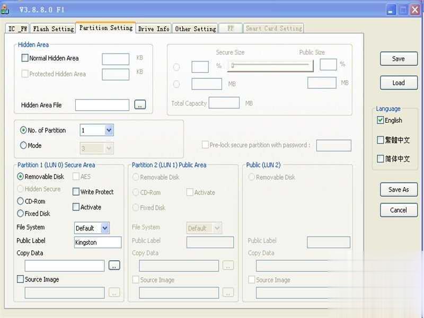Image resolution: width=424 pixels, height=318 pixels.
Task: Open the Partition 1 File System dropdown
Action: tap(105, 228)
